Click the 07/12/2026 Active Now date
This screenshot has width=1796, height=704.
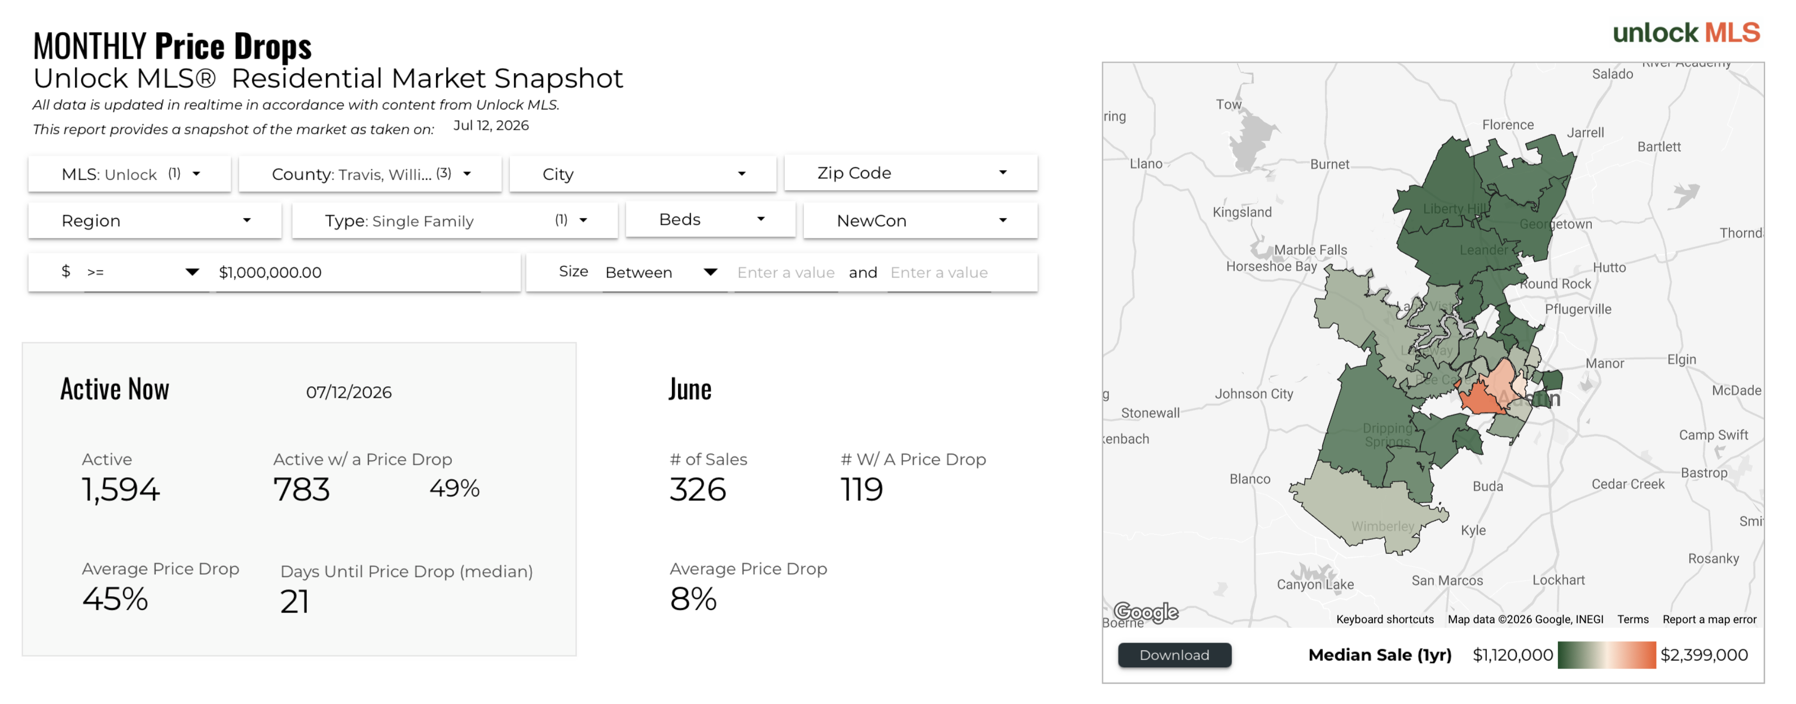349,391
